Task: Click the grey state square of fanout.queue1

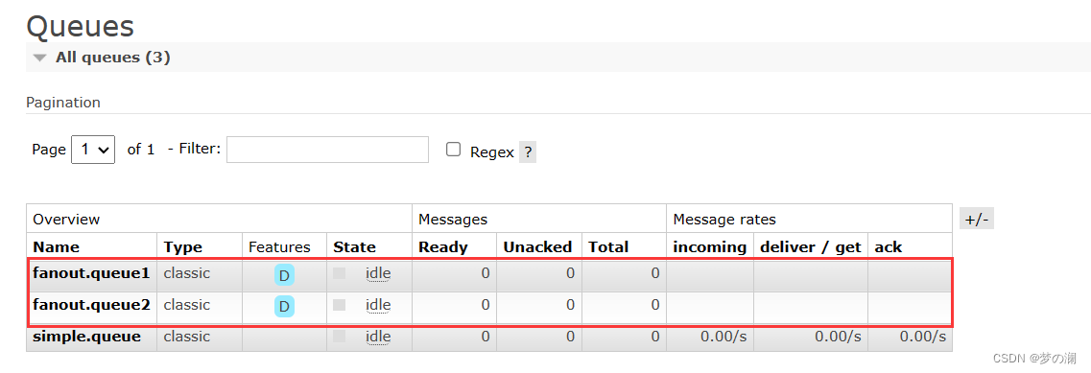Action: tap(340, 273)
